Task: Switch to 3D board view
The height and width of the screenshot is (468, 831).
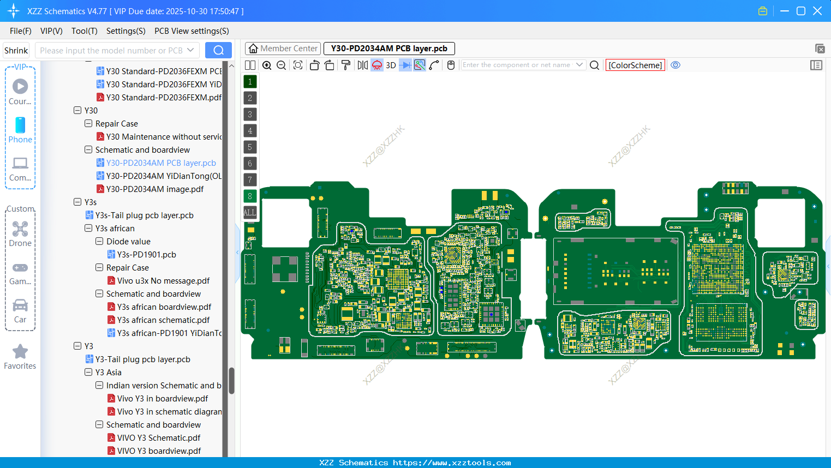Action: (x=390, y=65)
